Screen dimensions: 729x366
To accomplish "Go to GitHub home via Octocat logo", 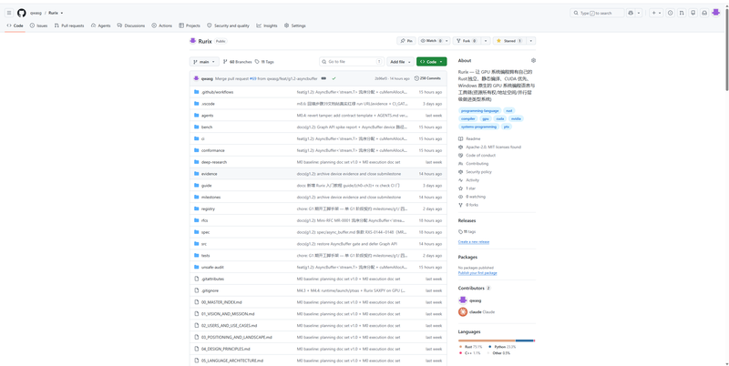I will [21, 13].
